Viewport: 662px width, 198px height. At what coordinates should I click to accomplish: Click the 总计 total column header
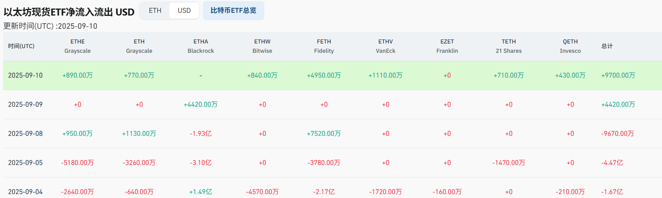pos(607,46)
